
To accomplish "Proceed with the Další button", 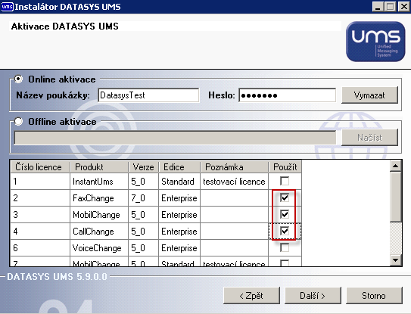I will point(313,296).
